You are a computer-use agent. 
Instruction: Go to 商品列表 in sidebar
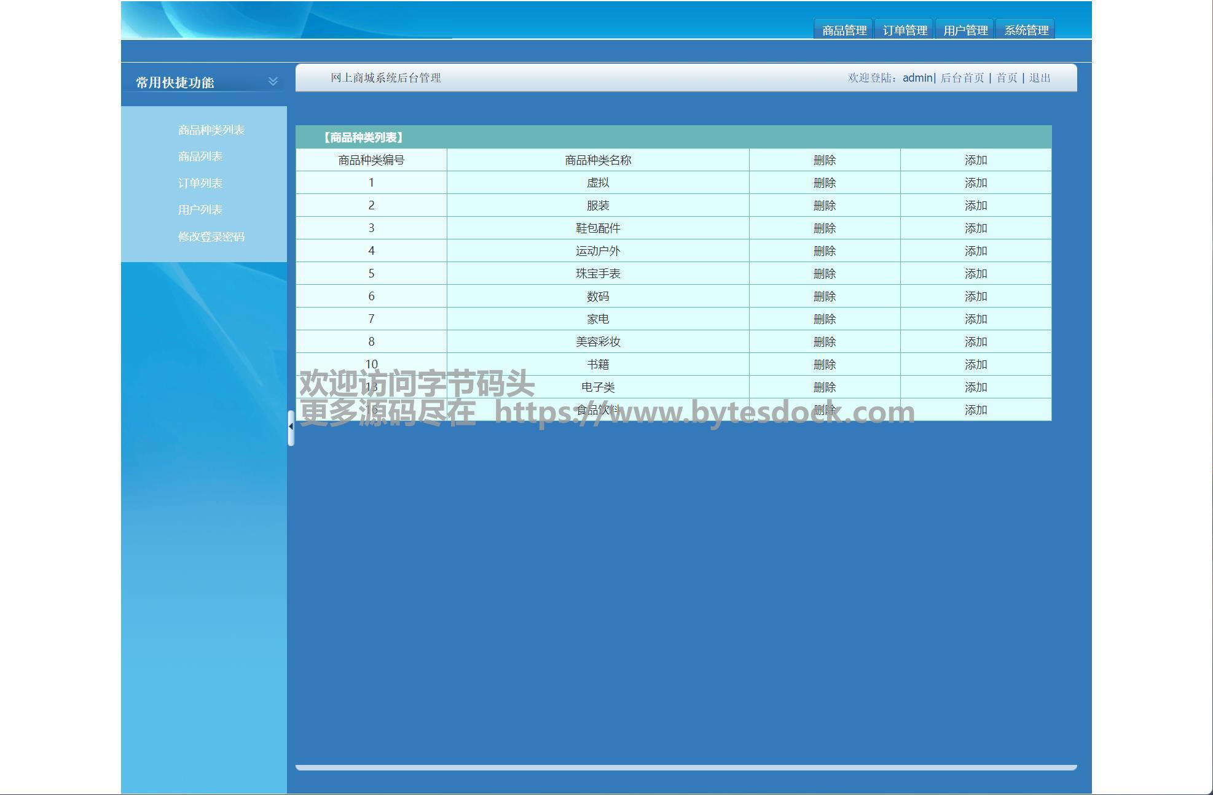pos(200,157)
